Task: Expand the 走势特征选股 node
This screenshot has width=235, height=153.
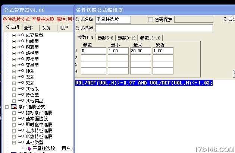Action: (14, 131)
